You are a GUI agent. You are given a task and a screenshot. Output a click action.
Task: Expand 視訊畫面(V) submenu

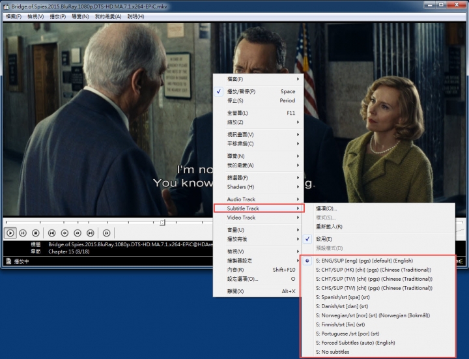point(259,135)
